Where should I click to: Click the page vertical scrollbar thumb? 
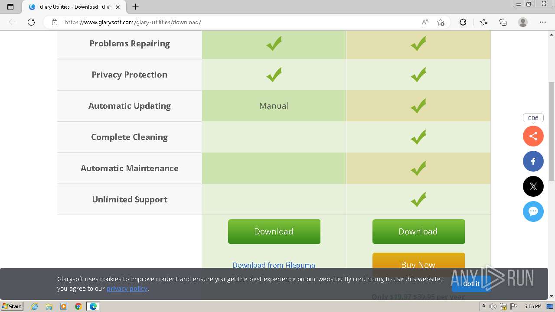[552, 131]
